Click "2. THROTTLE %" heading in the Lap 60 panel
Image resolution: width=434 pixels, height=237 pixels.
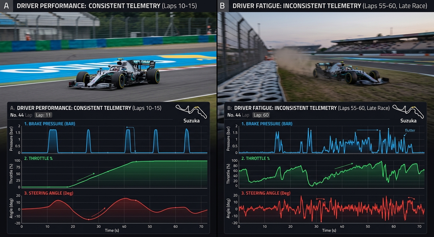point(256,158)
